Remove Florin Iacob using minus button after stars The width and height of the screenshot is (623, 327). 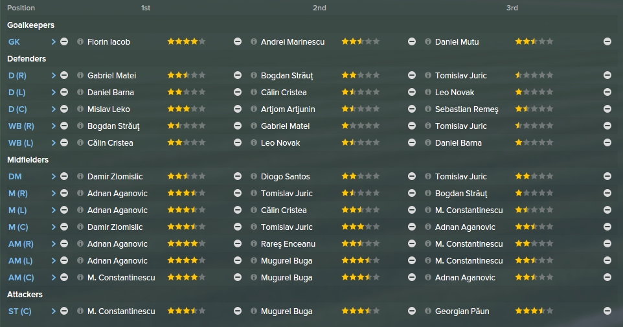tap(238, 41)
